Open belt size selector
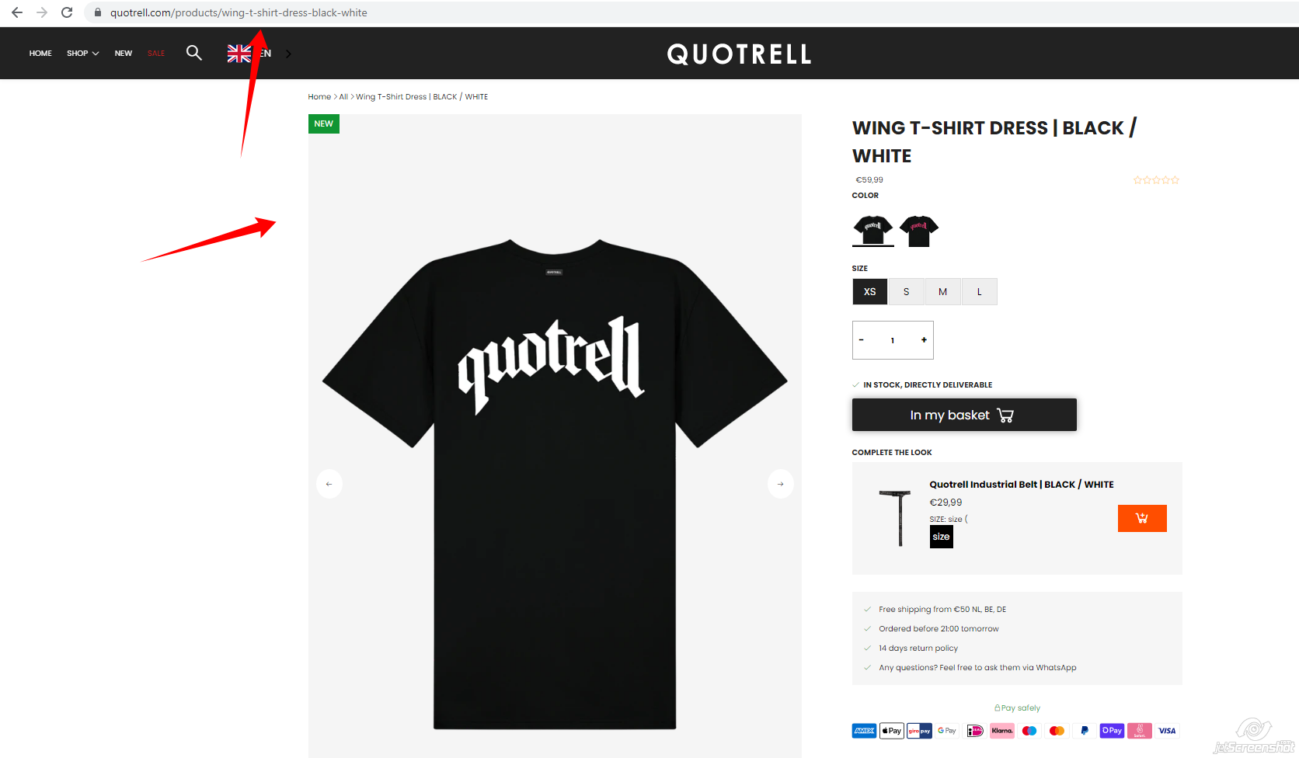This screenshot has width=1299, height=758. click(x=941, y=537)
